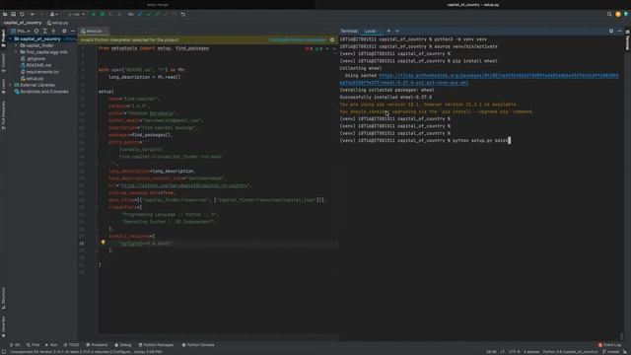Expand the find_capital.egg-info folder arrow
The height and width of the screenshot is (355, 631).
point(17,52)
